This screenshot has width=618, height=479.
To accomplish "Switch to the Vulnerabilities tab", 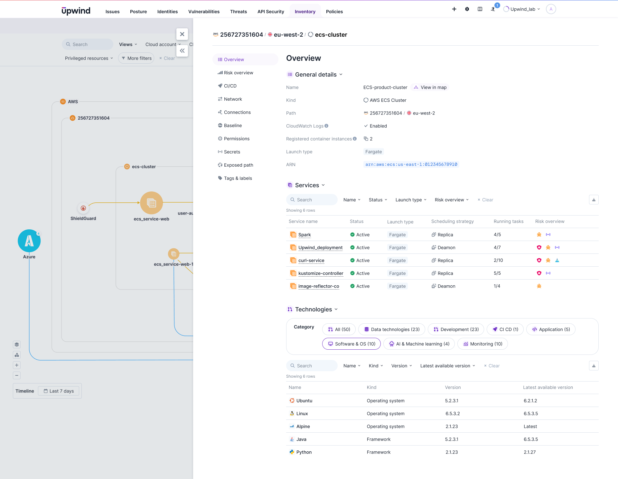I will [x=204, y=12].
